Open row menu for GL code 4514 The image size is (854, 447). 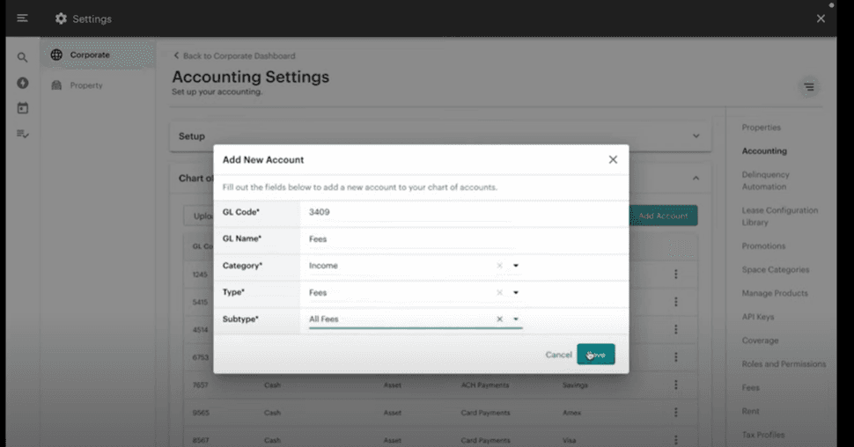(x=676, y=329)
